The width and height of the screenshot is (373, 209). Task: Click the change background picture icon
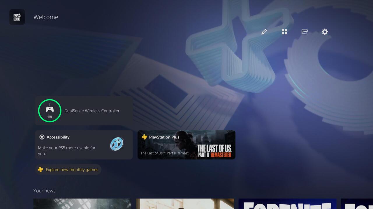pos(305,32)
